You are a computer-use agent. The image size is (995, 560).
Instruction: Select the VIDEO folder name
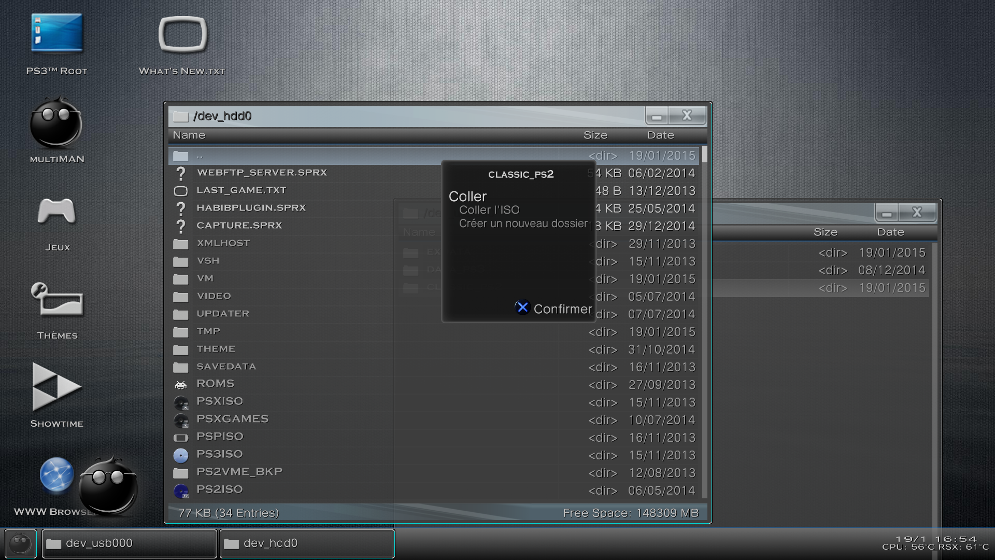214,296
